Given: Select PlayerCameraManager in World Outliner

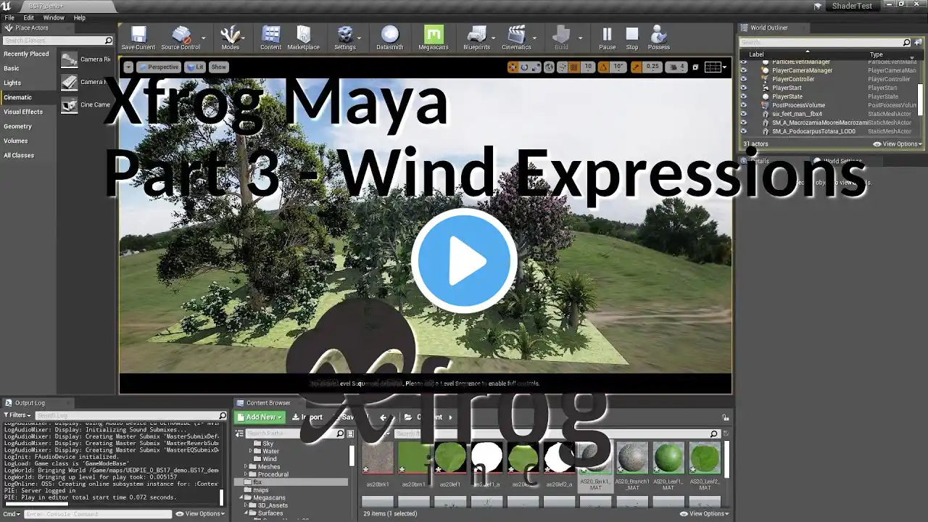Looking at the screenshot, I should (802, 70).
